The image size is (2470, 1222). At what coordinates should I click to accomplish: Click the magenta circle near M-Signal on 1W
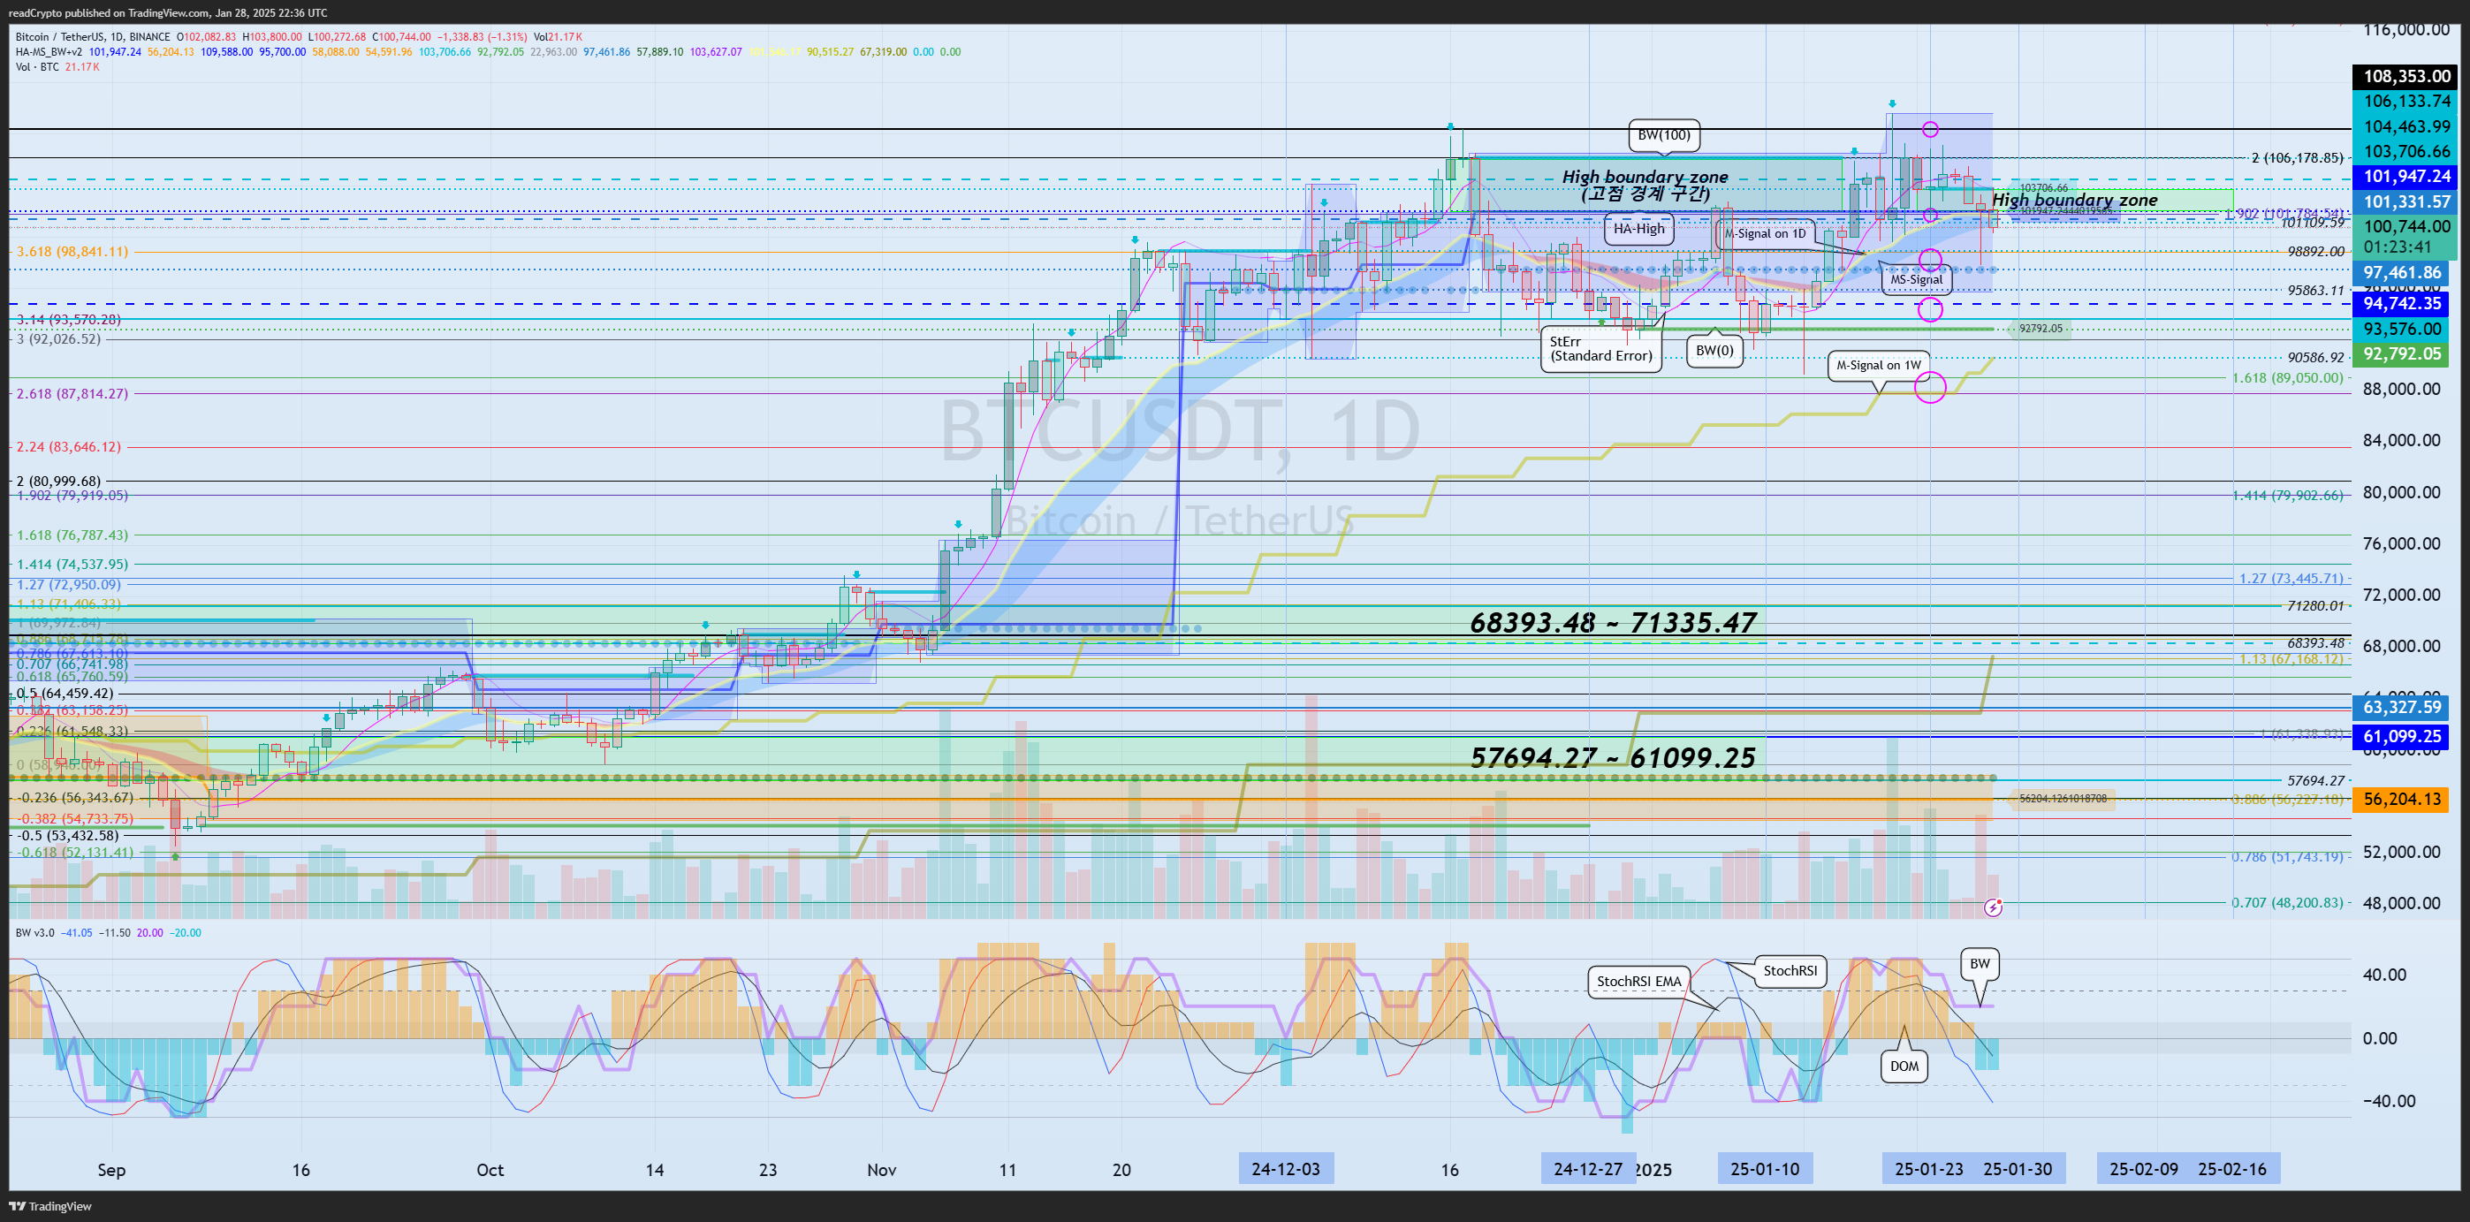click(1930, 387)
